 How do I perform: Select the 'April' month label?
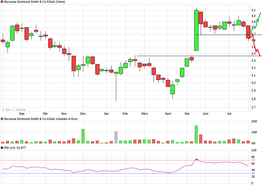point(168,114)
